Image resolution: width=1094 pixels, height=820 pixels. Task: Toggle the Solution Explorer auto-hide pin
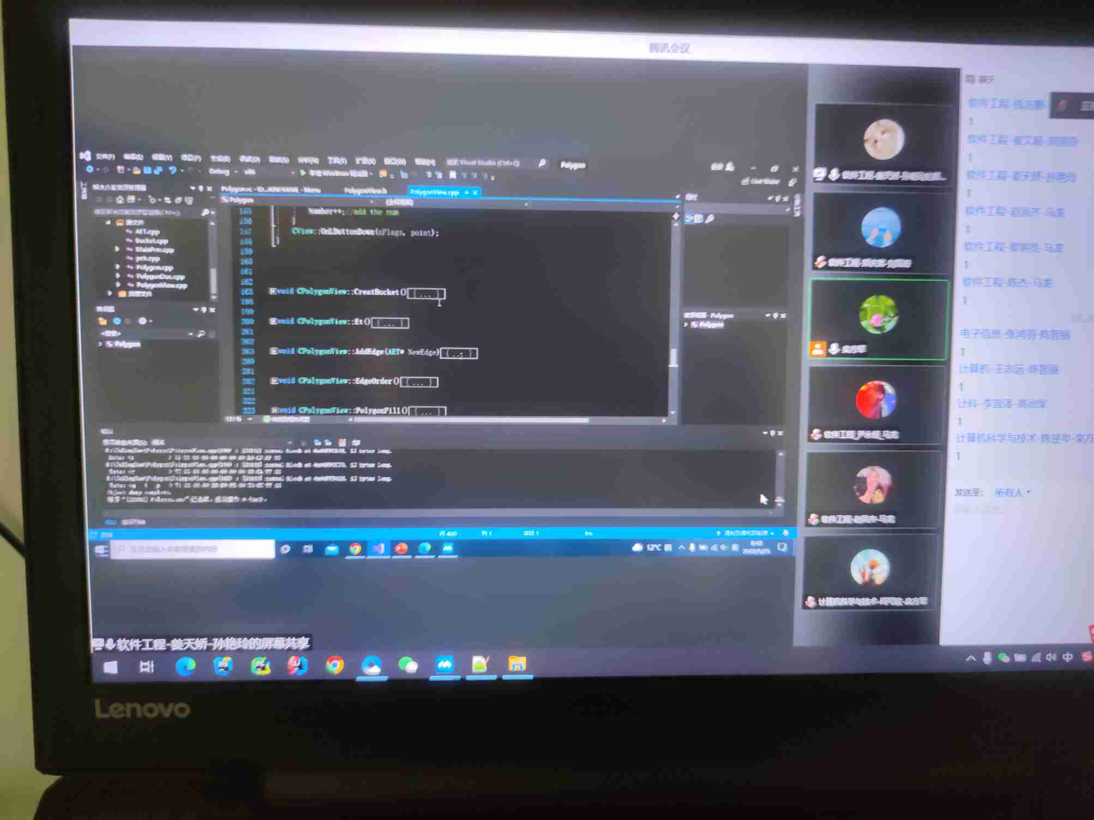[x=201, y=189]
